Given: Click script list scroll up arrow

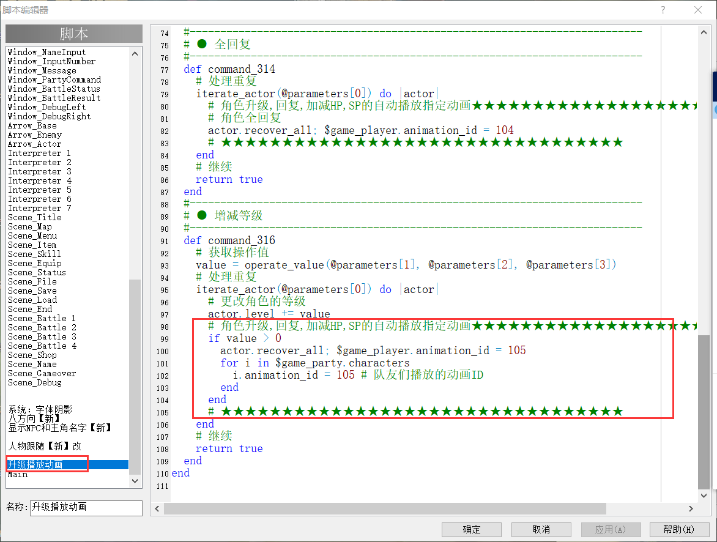Looking at the screenshot, I should click(135, 53).
